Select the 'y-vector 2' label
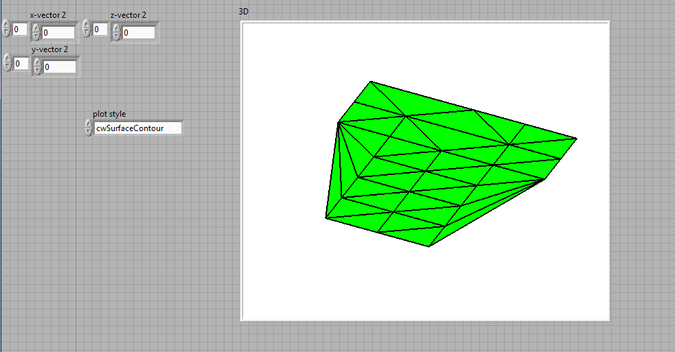The width and height of the screenshot is (675, 352). tap(49, 49)
